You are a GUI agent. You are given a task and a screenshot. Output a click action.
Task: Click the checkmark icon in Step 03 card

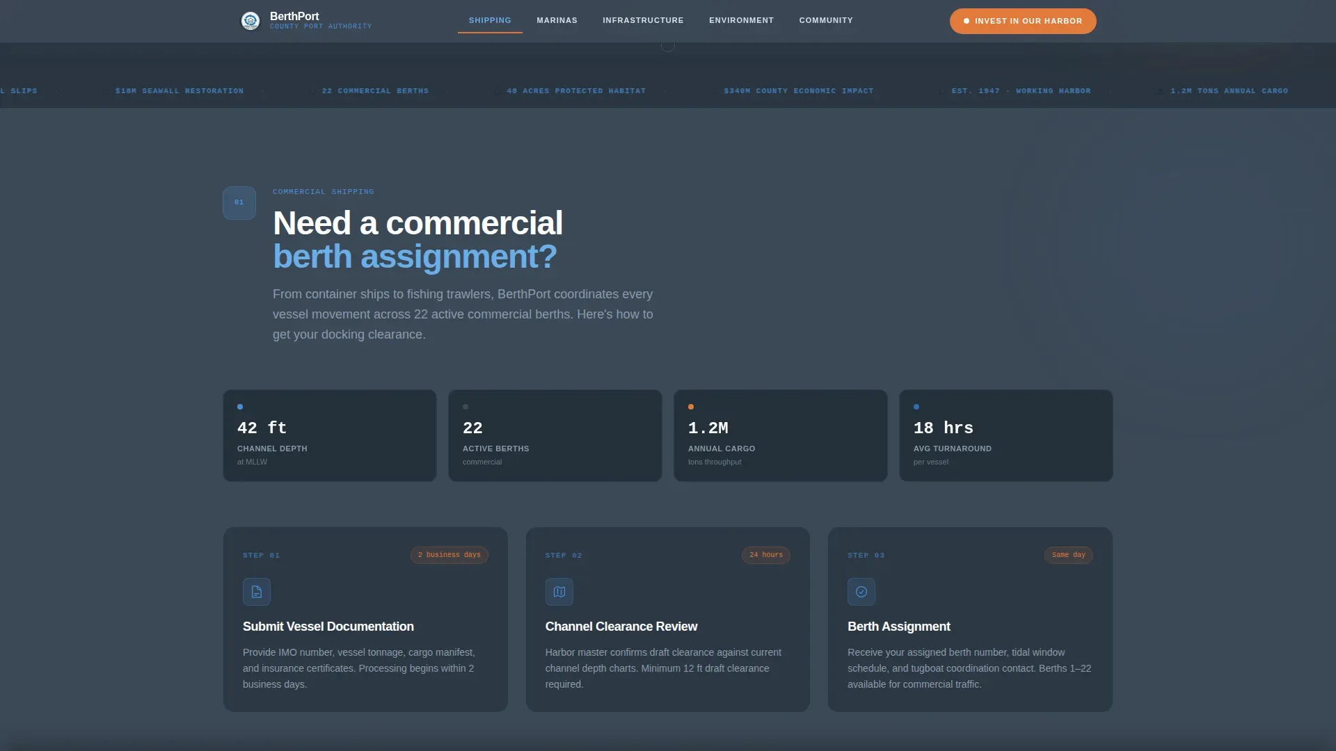[861, 592]
